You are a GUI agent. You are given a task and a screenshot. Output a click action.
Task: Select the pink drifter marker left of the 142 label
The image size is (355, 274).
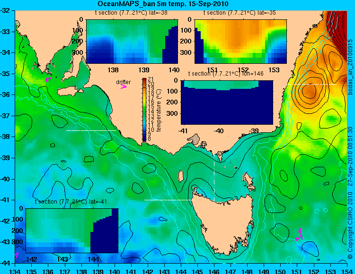(x=16, y=255)
